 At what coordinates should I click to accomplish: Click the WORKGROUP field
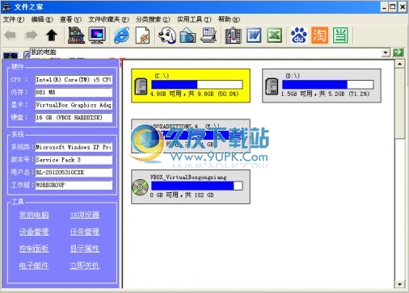point(74,185)
